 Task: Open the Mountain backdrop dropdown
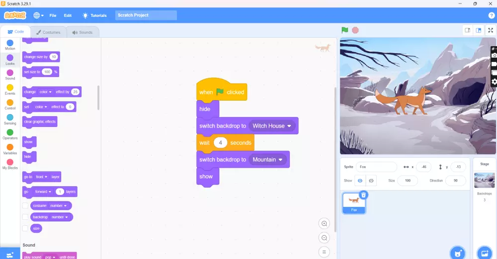point(267,160)
